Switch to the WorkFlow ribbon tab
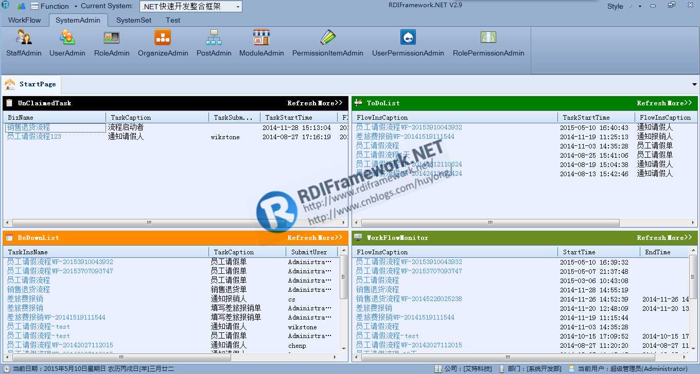 tap(25, 20)
